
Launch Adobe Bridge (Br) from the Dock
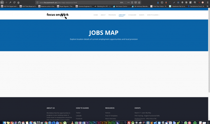pyautogui.click(x=106, y=123)
